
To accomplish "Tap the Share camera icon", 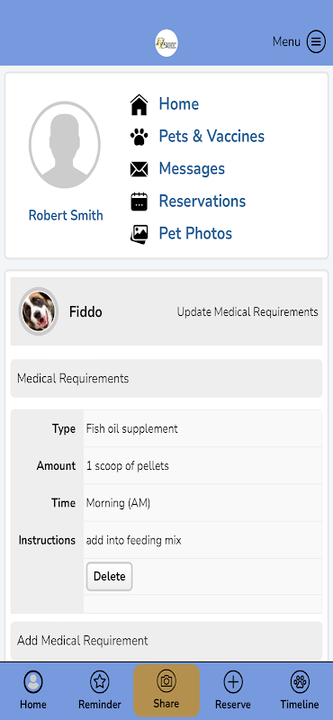I will pyautogui.click(x=166, y=680).
